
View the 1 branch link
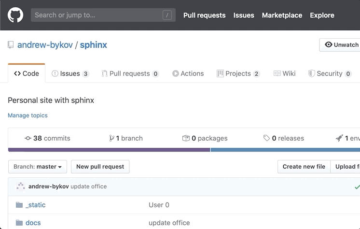[126, 138]
